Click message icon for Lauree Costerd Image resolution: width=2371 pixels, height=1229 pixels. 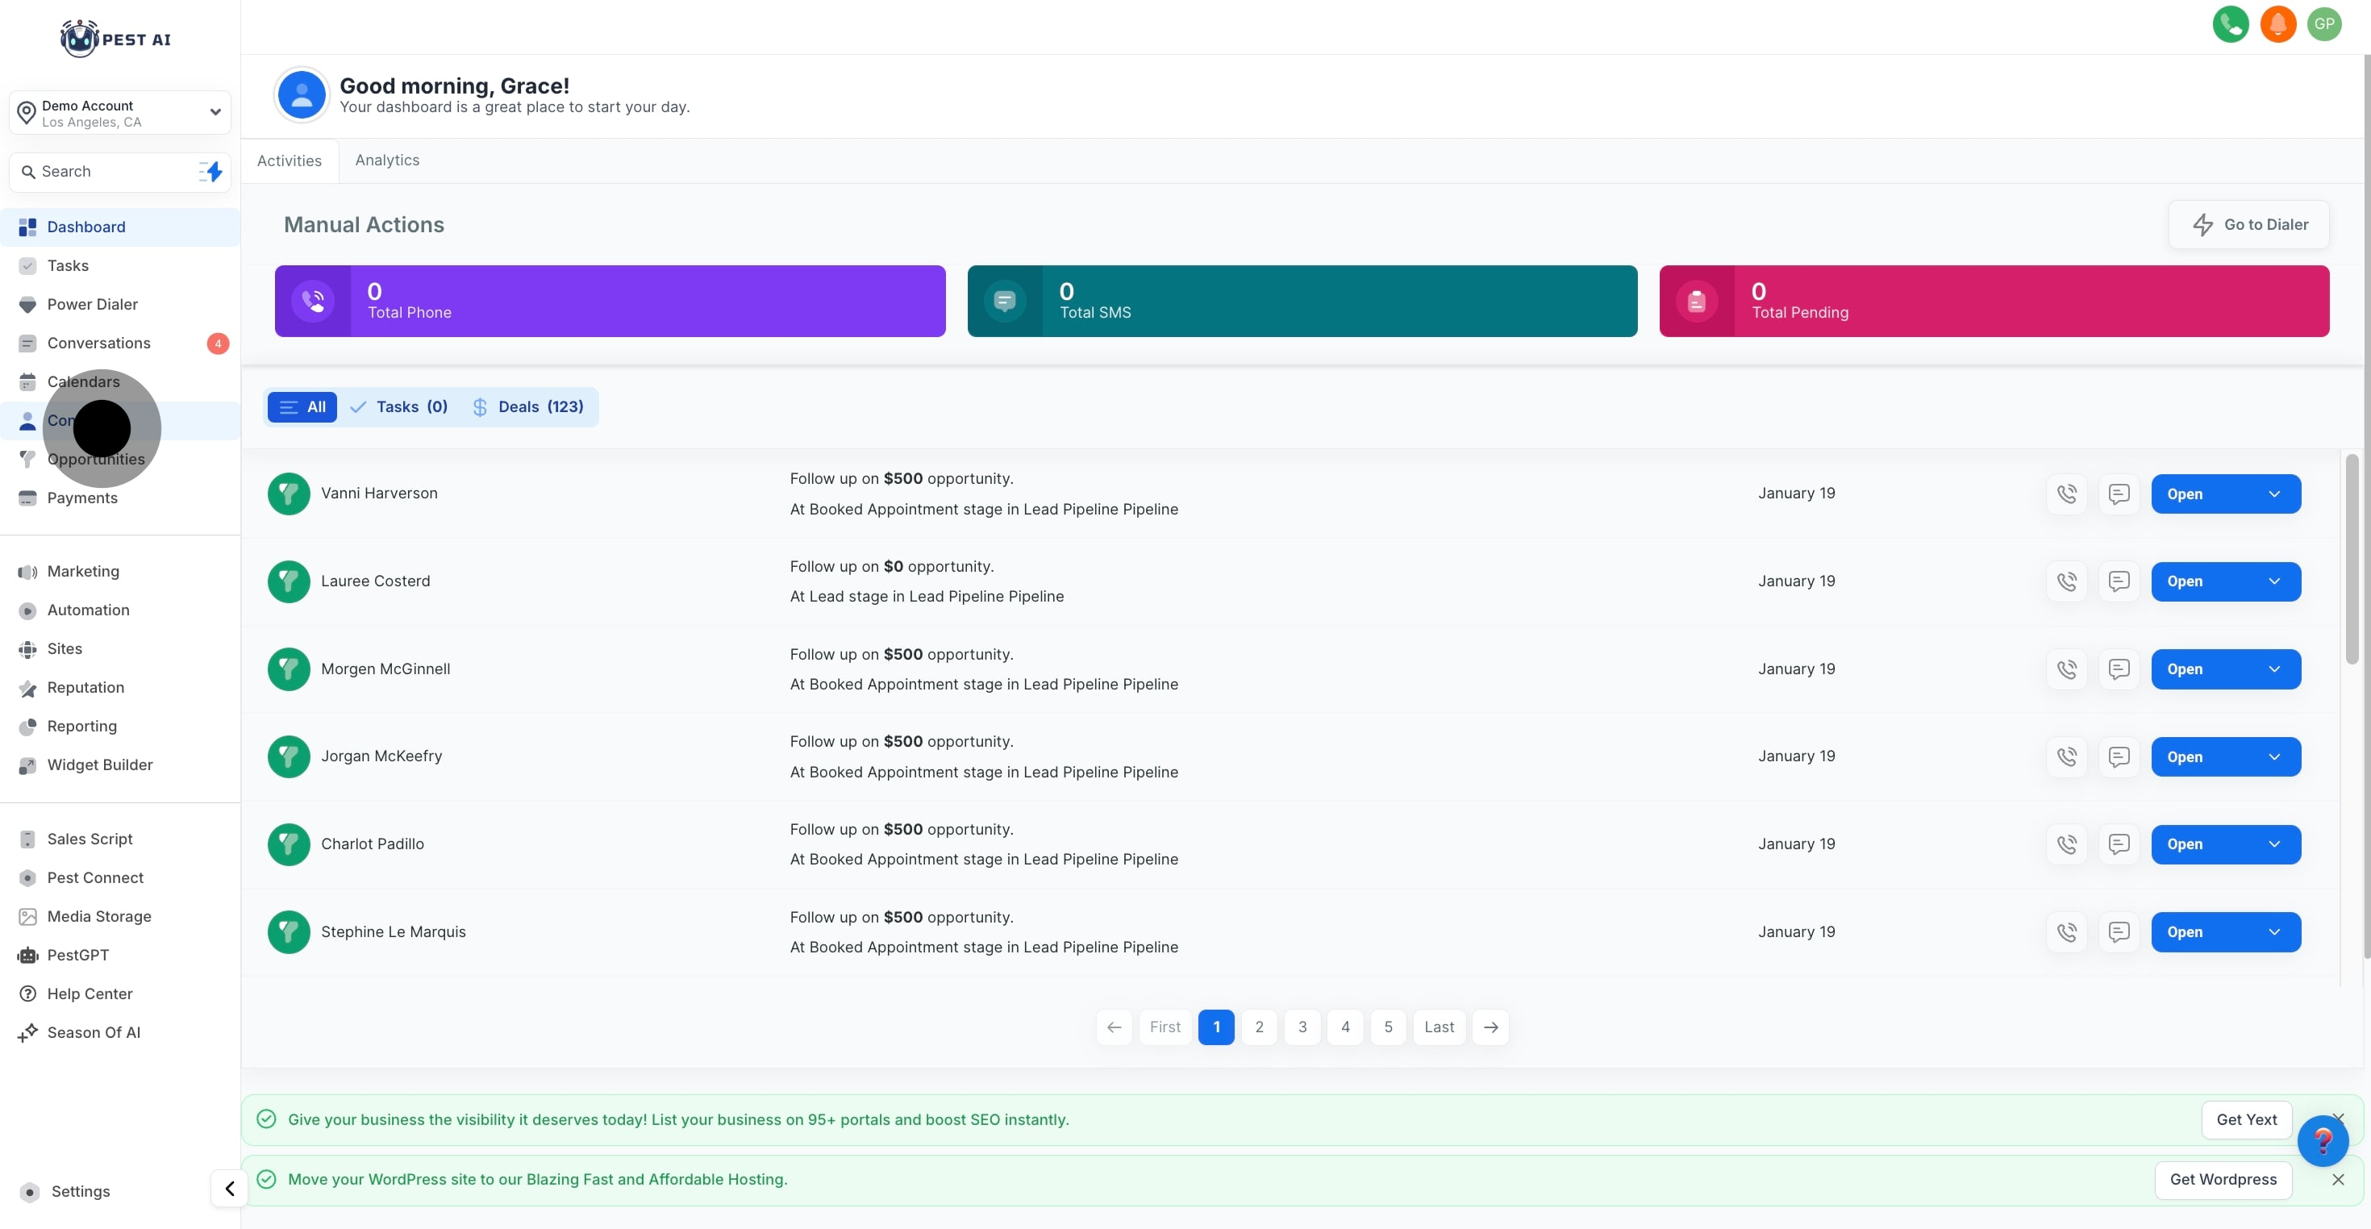click(2119, 581)
